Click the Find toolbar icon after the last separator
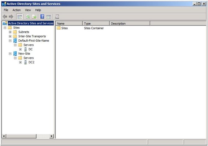 click(57, 17)
